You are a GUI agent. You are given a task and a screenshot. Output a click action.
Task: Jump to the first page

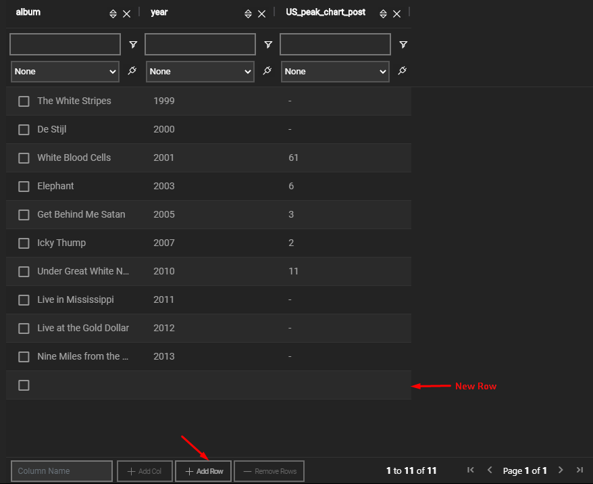(x=471, y=470)
